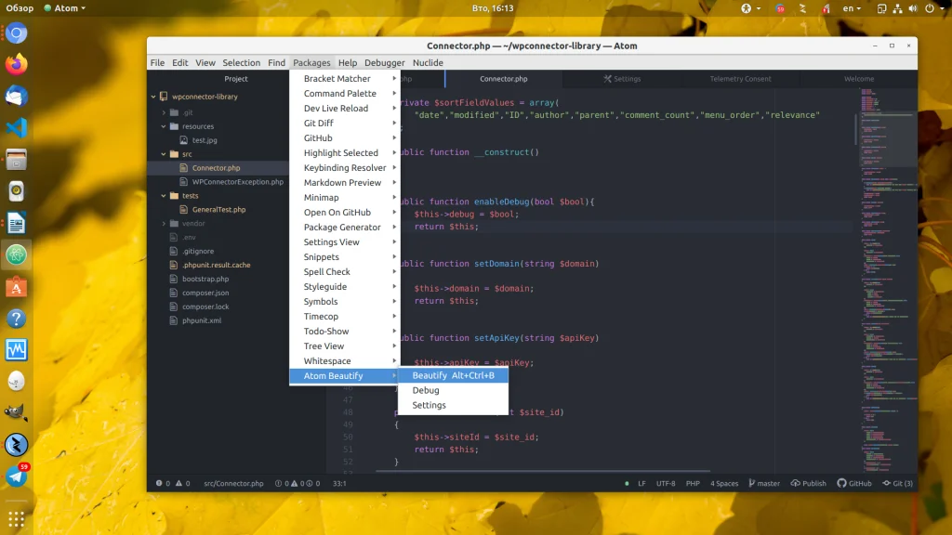This screenshot has width=952, height=535.
Task: Click the Firefox icon in the dock
Action: [17, 65]
